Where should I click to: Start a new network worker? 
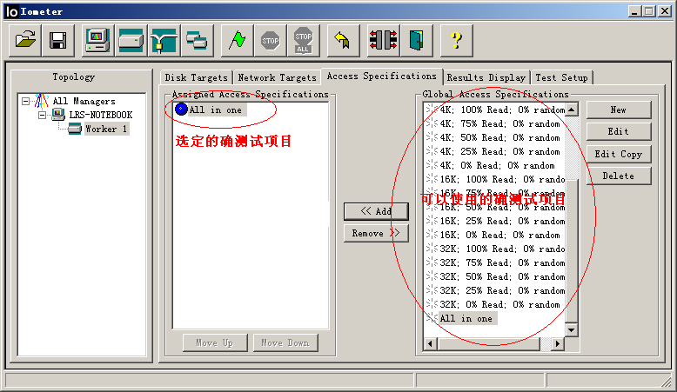(164, 40)
